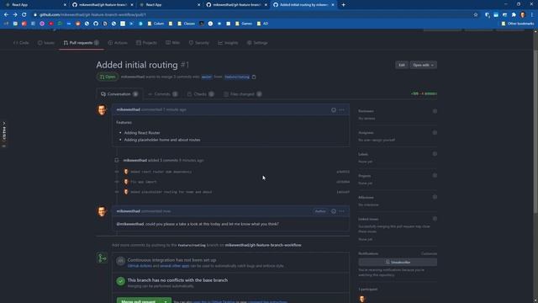Open the Actions repository tab
This screenshot has height=303, width=538.
(x=118, y=43)
